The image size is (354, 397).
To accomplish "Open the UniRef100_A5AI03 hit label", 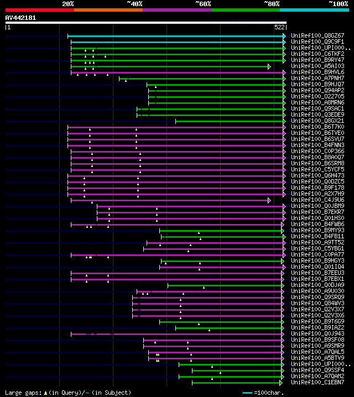I will (x=317, y=66).
